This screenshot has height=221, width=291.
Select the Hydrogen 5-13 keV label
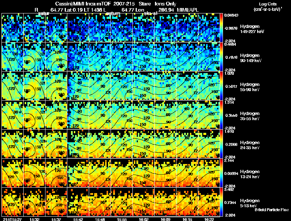coord(250,203)
